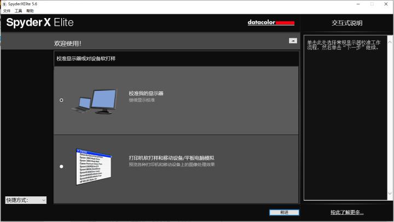Screen dimensions: 394x222
Task: Click the datacolor logo
Action: (271, 23)
